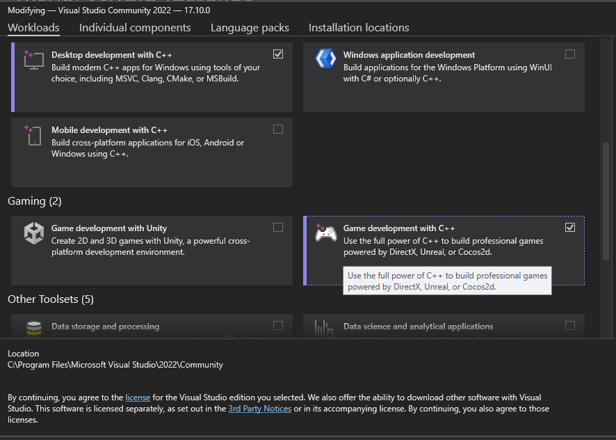Image resolution: width=616 pixels, height=440 pixels.
Task: Click the Unity cube icon
Action: pos(33,233)
